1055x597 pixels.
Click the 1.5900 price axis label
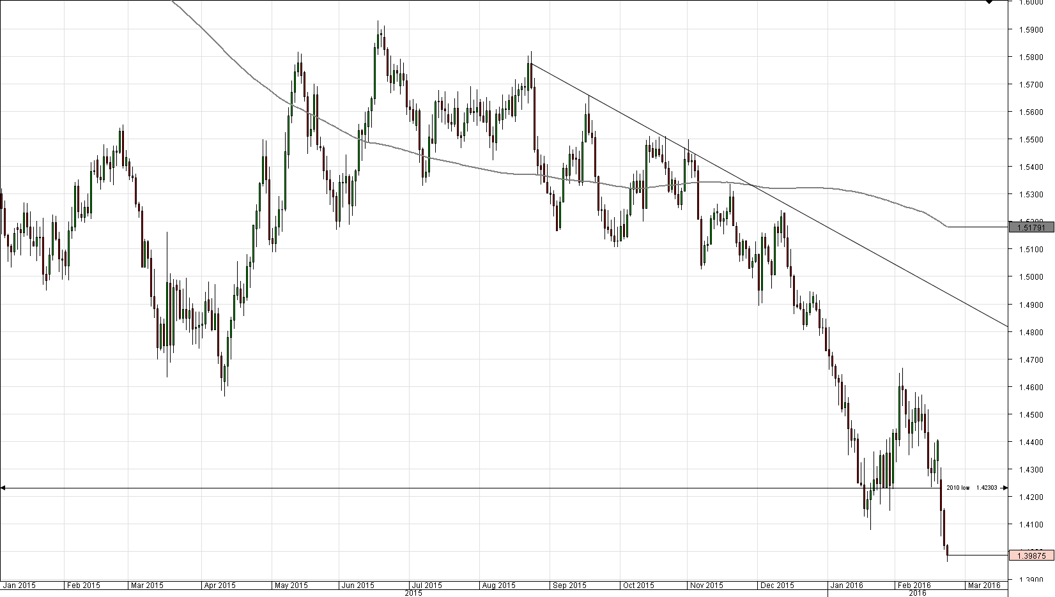pyautogui.click(x=1032, y=29)
